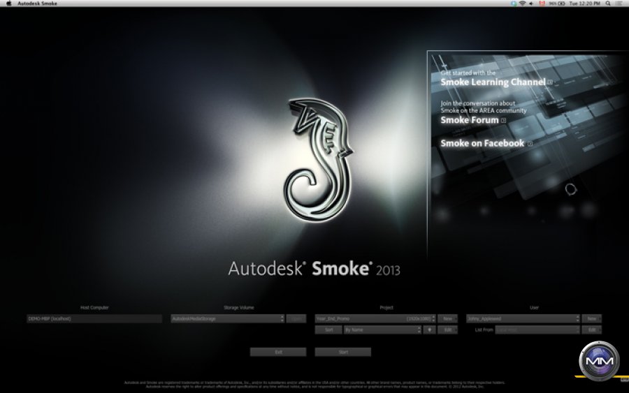Open the Smoke Learning Channel link
This screenshot has width=629, height=393.
click(x=493, y=82)
